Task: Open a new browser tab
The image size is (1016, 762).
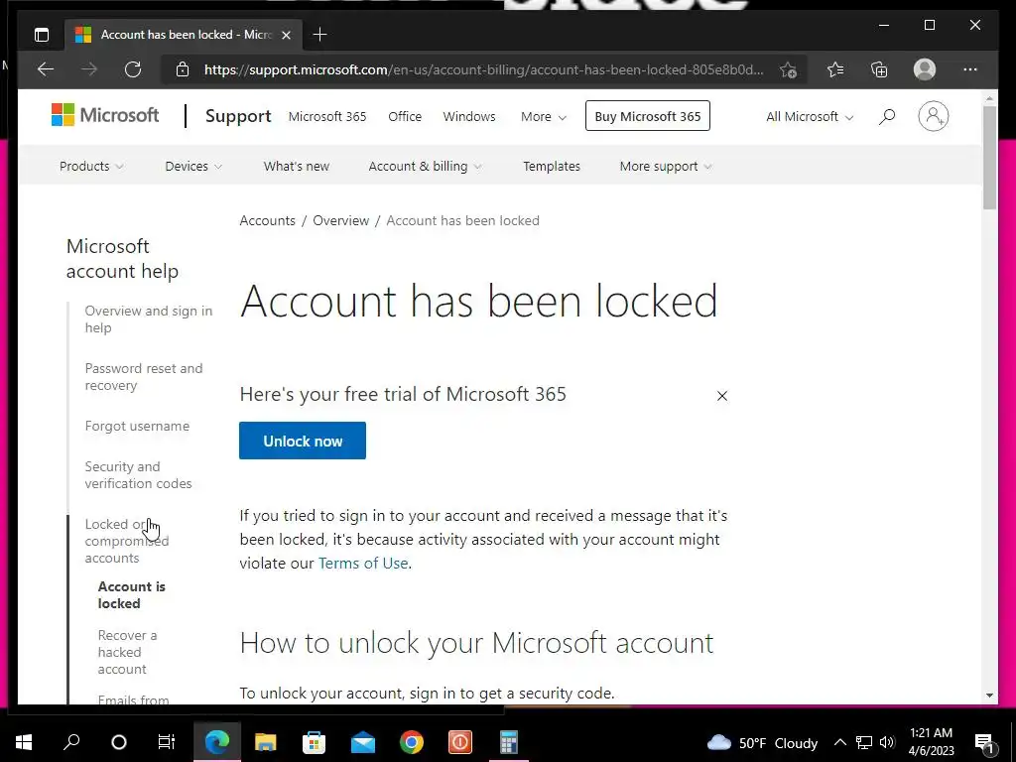Action: tap(319, 35)
